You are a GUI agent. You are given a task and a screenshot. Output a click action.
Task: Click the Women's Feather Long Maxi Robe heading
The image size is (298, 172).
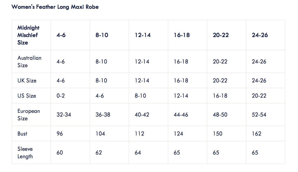55,7
